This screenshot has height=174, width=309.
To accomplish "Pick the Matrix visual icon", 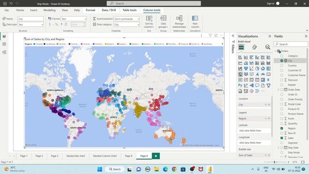I will [263, 80].
